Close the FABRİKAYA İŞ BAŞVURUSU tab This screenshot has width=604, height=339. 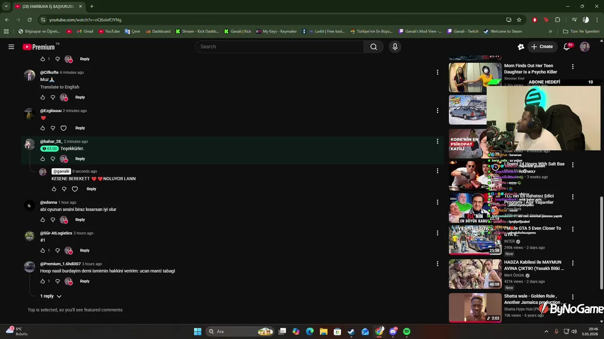coord(80,7)
